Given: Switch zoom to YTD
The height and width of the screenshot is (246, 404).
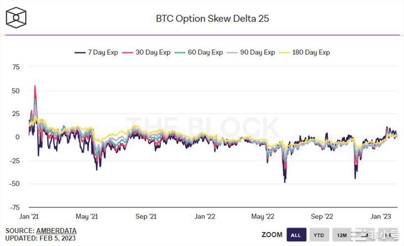Looking at the screenshot, I should point(318,235).
